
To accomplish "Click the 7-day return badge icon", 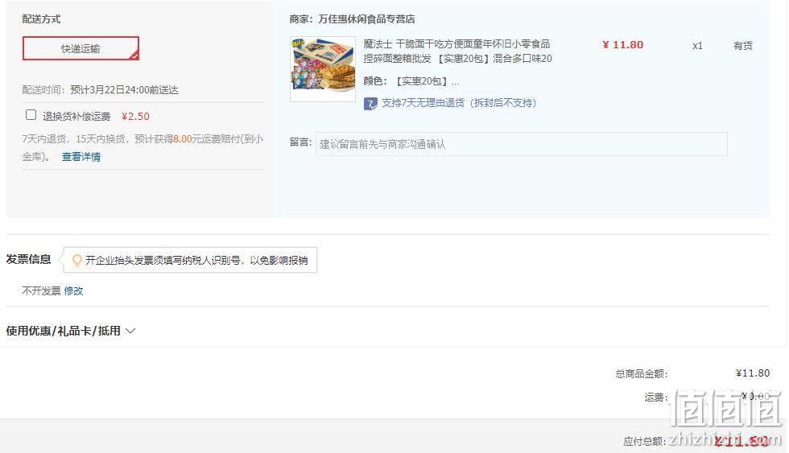I will point(370,104).
